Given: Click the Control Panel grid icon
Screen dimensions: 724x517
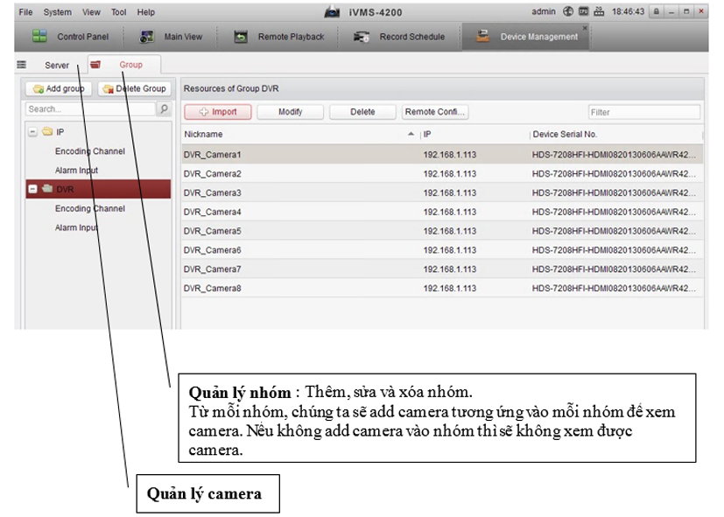Looking at the screenshot, I should pos(39,36).
